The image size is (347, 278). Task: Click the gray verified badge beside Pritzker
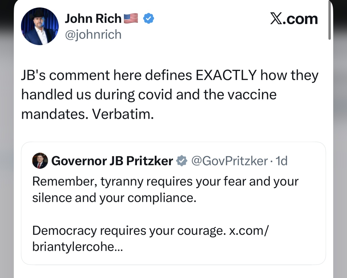pyautogui.click(x=182, y=161)
